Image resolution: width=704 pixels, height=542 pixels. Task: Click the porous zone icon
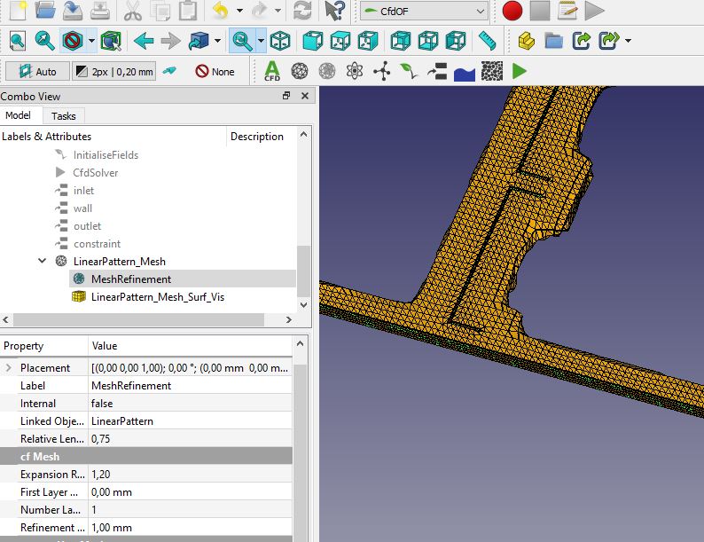[x=491, y=71]
